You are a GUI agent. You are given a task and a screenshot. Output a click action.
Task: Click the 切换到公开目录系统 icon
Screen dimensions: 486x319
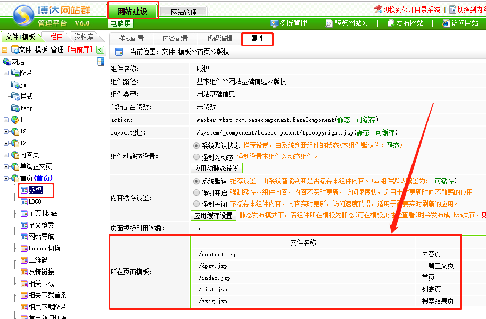point(378,10)
